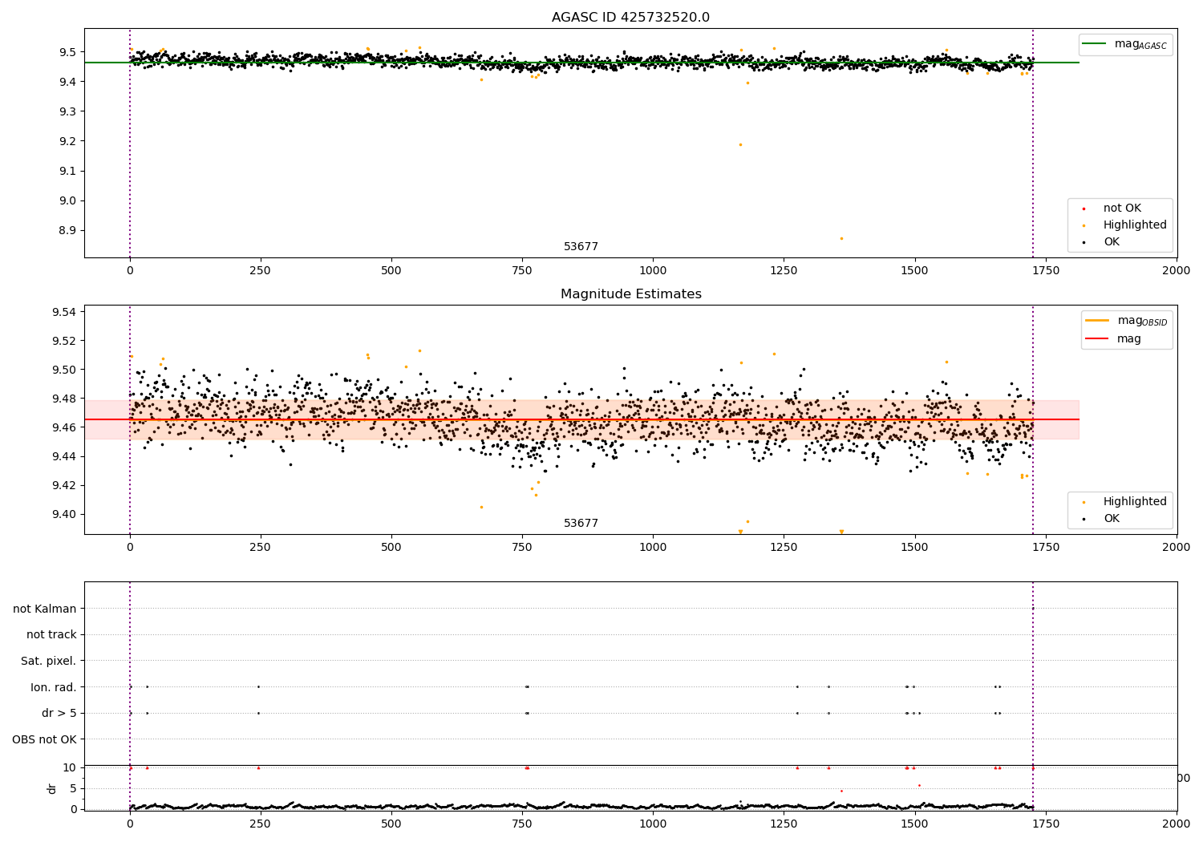Click the 500 x-axis tick under Magnitude Estimates plot
This screenshot has height=842, width=1203.
[x=391, y=547]
